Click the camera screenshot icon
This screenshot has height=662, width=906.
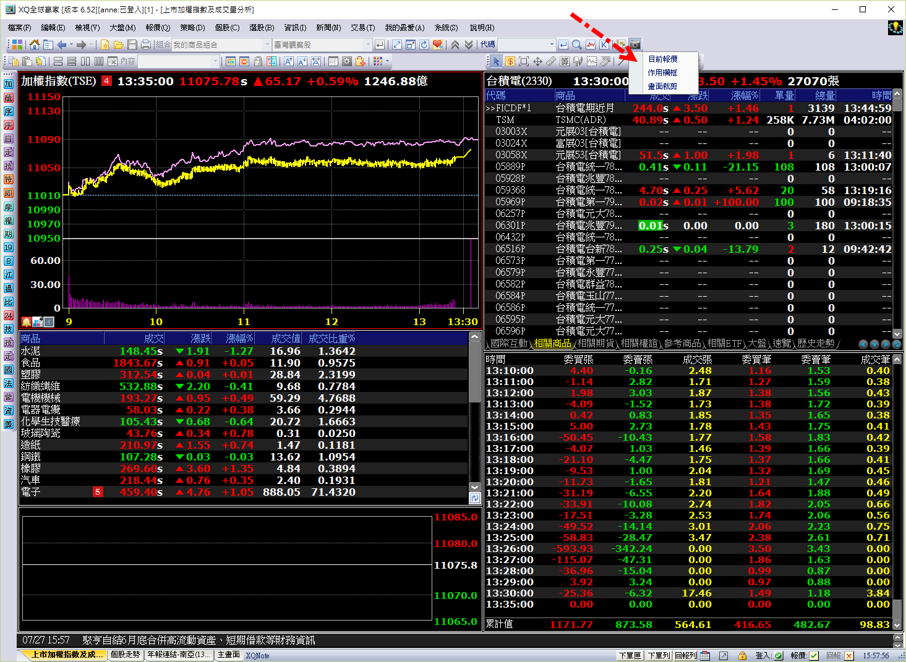(x=635, y=45)
